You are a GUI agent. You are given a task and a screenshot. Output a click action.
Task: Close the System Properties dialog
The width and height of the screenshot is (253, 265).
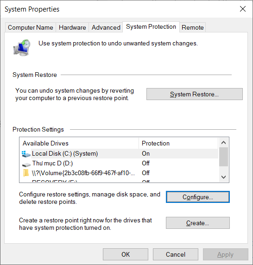tap(243, 9)
